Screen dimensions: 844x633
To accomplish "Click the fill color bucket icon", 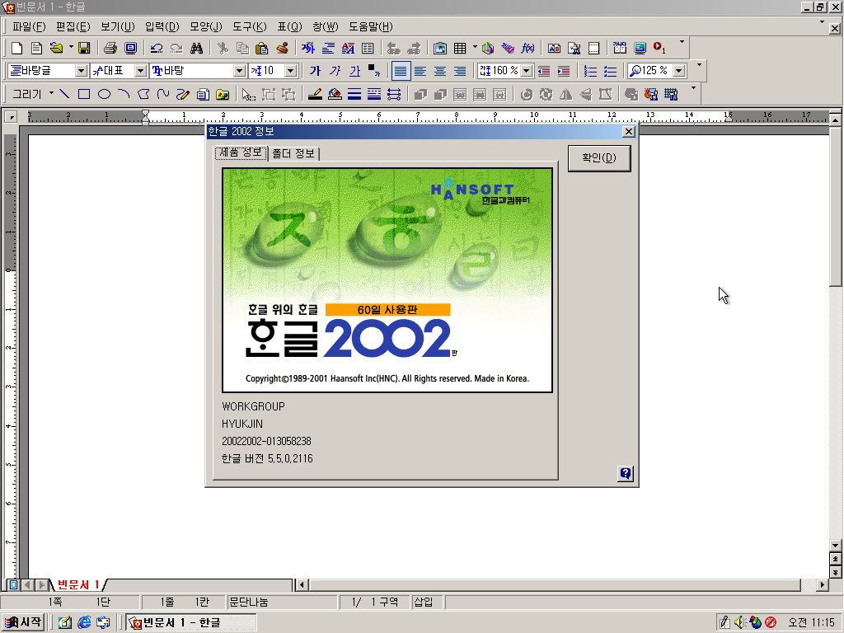I will pyautogui.click(x=335, y=95).
